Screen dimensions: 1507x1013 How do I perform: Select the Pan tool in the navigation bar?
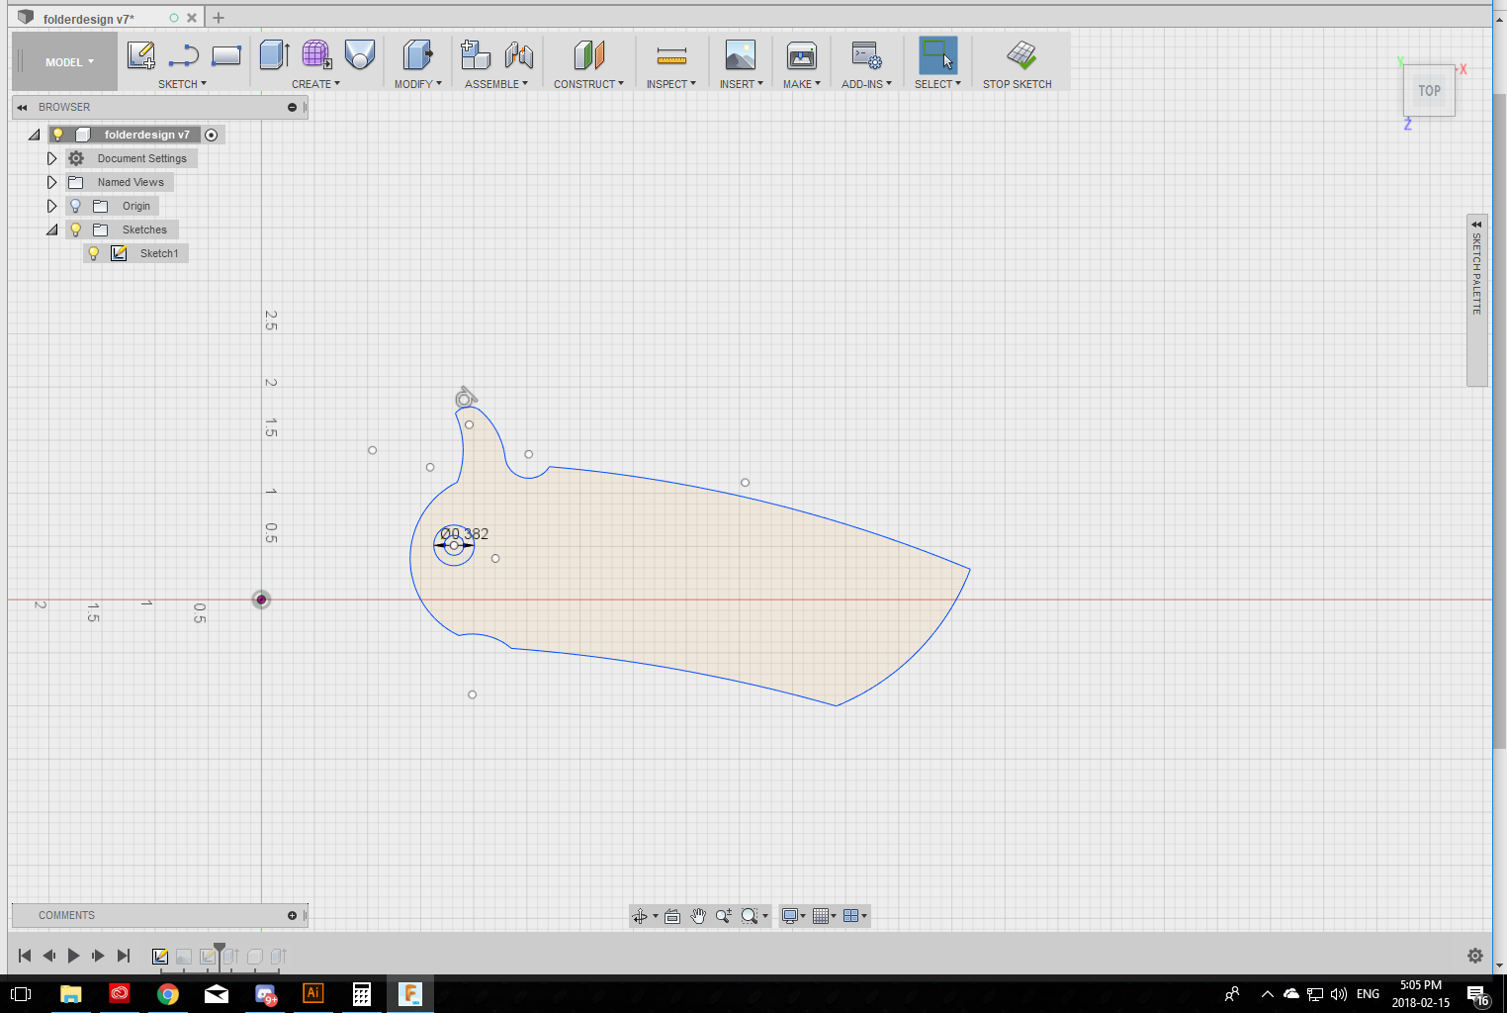tap(698, 916)
